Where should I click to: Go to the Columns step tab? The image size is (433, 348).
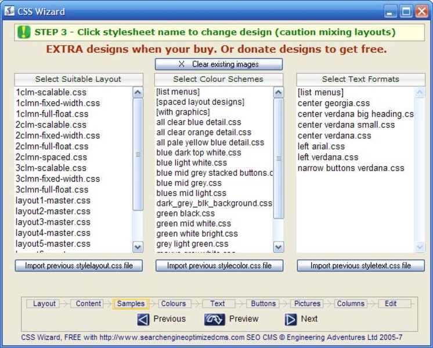click(x=351, y=303)
